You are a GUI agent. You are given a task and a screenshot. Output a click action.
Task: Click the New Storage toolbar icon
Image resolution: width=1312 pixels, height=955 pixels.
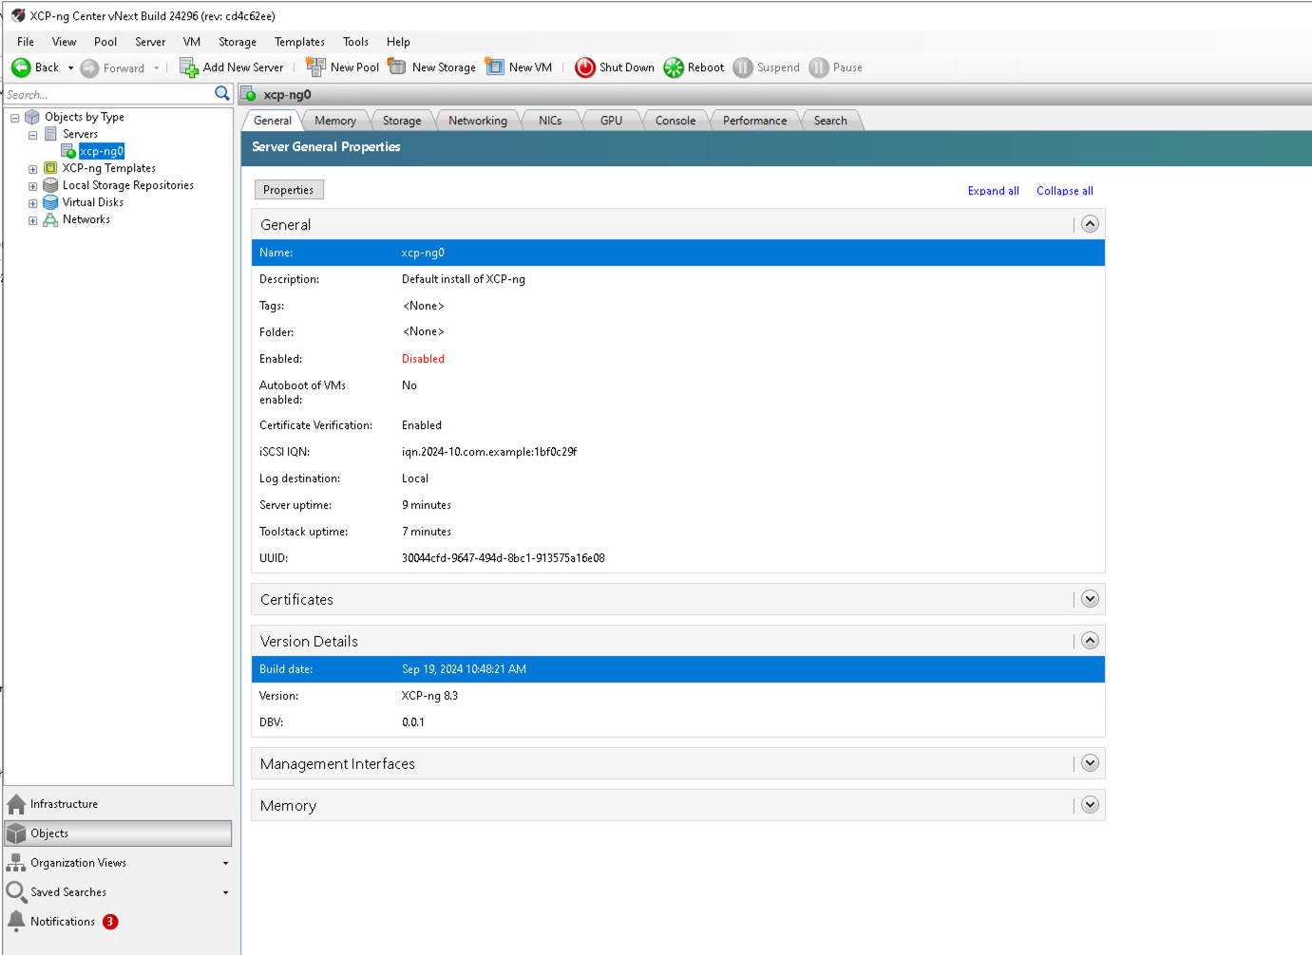(397, 67)
